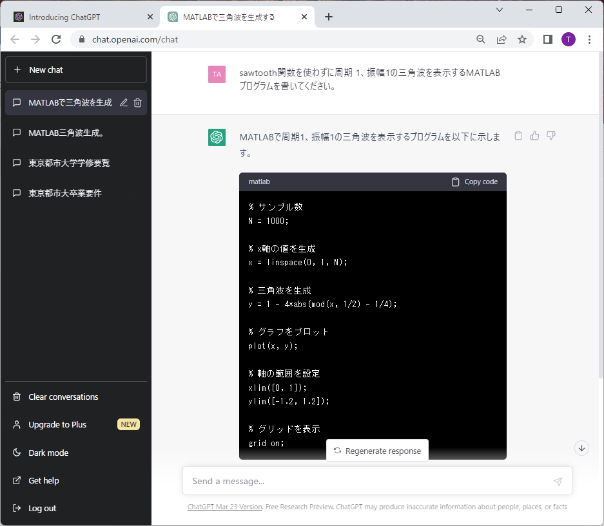This screenshot has width=604, height=526.
Task: Click the ChatGPT assistant avatar
Action: (x=217, y=137)
